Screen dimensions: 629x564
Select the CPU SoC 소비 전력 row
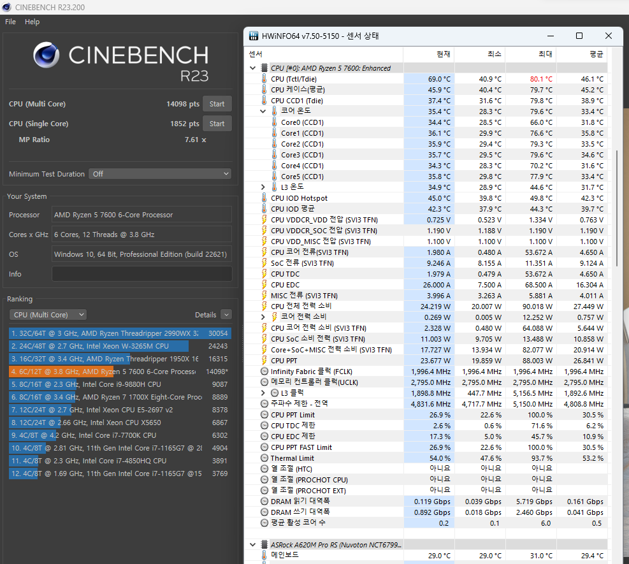(x=426, y=338)
